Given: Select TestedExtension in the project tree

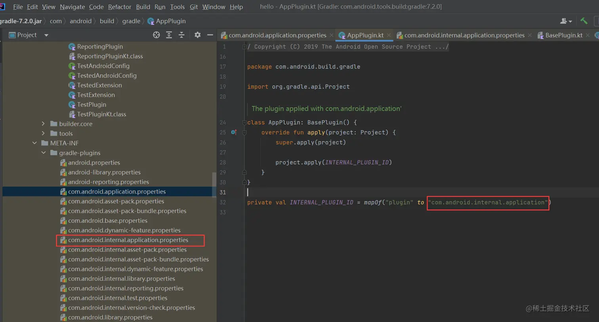Looking at the screenshot, I should (x=99, y=85).
